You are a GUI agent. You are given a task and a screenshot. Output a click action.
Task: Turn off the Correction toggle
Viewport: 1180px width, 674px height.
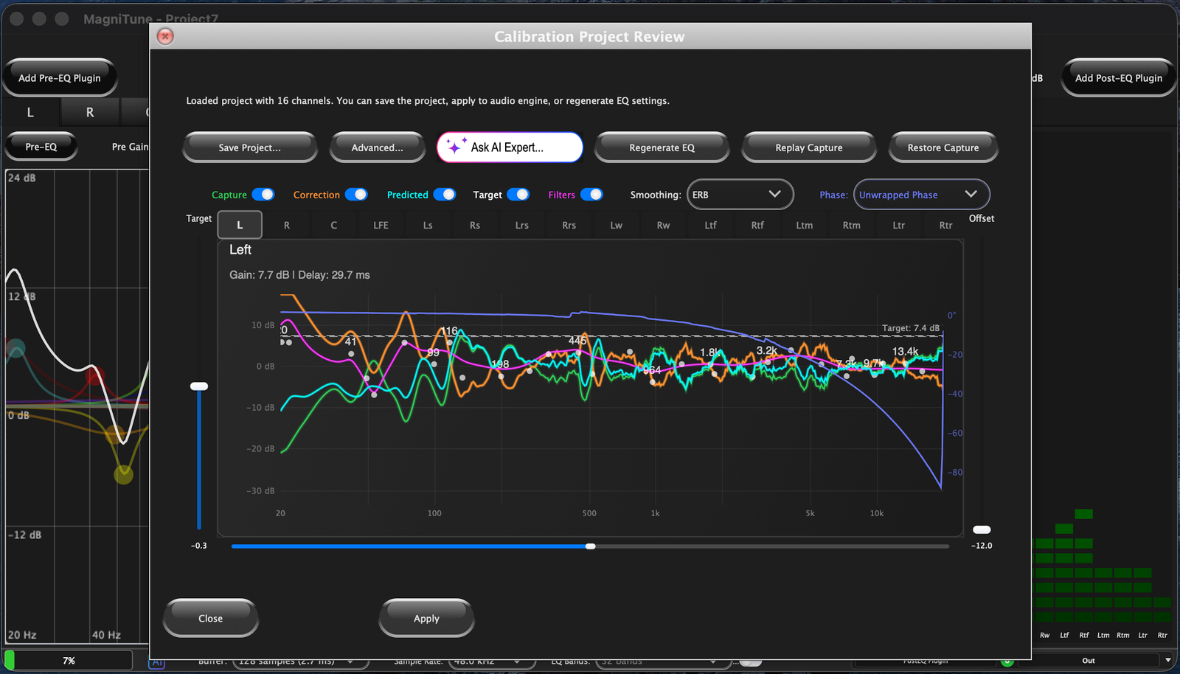[358, 194]
